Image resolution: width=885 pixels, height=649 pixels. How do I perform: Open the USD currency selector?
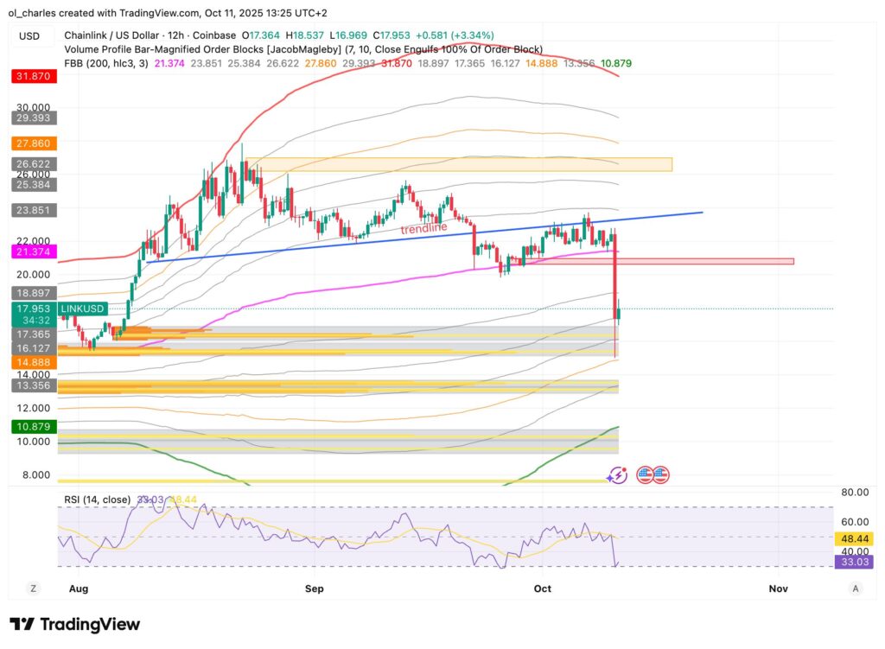(x=29, y=35)
